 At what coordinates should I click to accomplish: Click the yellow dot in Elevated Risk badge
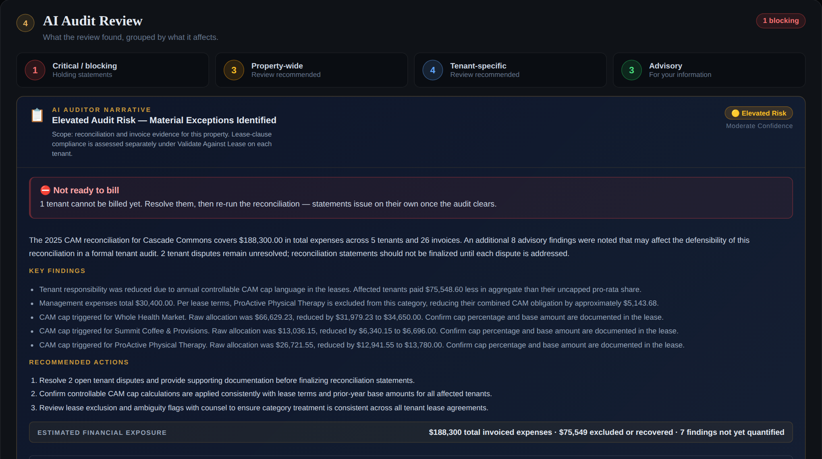coord(735,113)
